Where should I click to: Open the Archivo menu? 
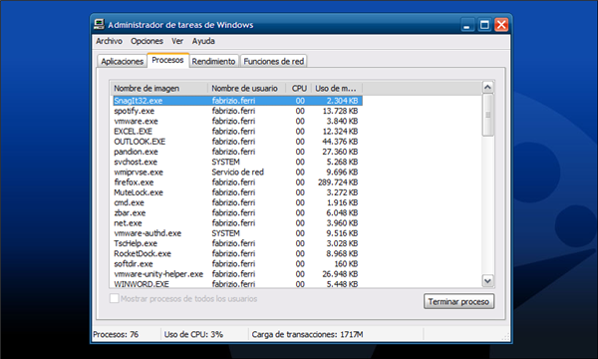109,41
